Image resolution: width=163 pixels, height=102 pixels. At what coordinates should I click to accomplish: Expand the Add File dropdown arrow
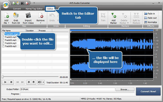(x=9, y=23)
